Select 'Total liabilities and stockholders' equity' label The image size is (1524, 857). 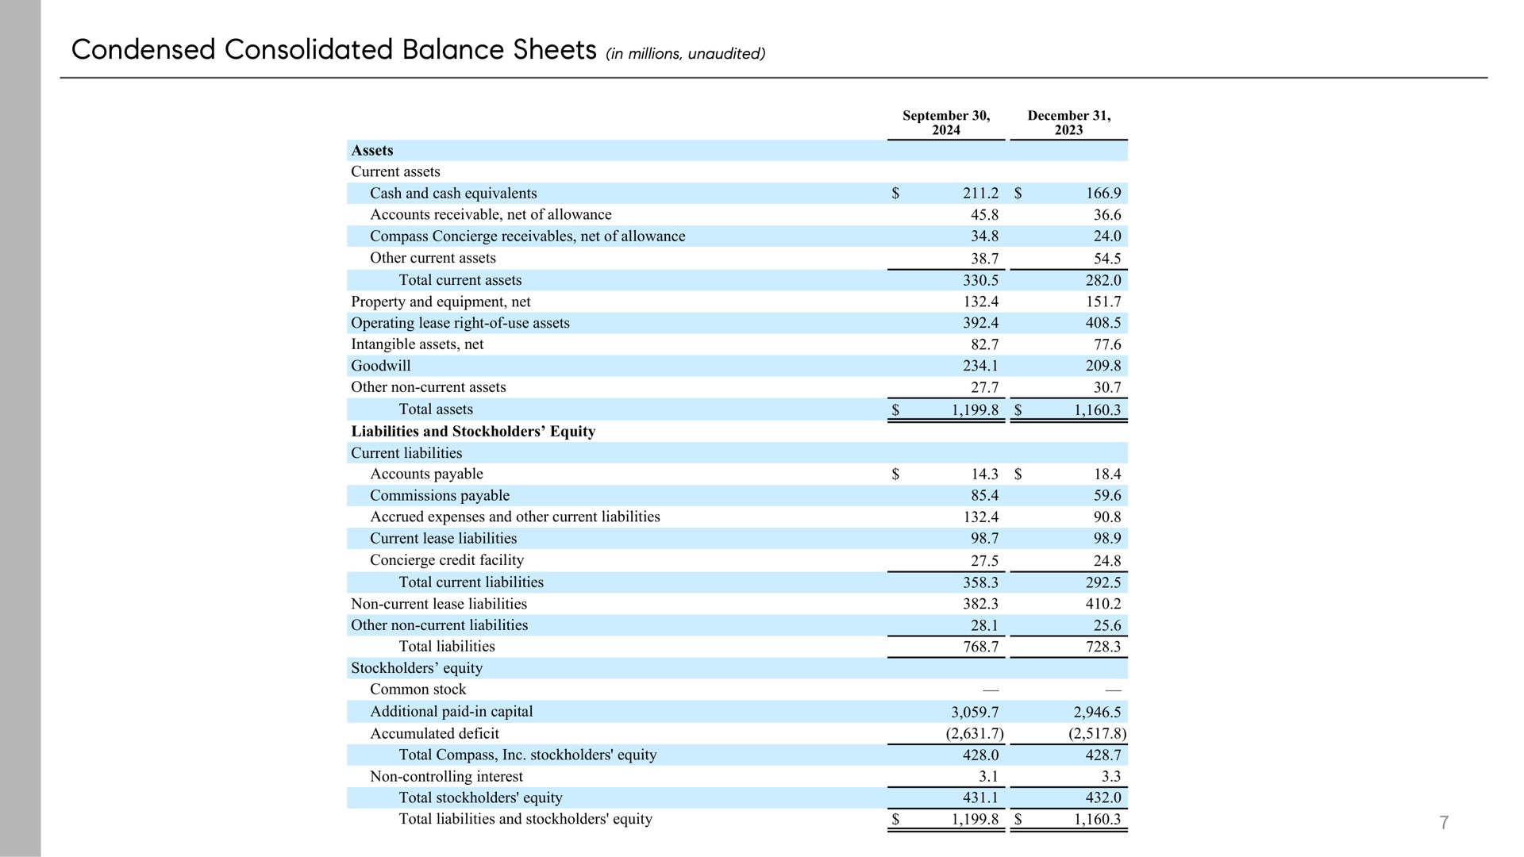click(x=525, y=819)
